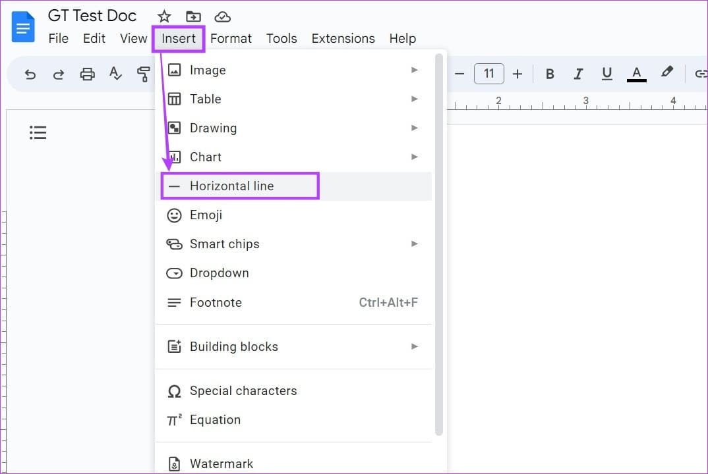Open the text color picker

point(636,74)
